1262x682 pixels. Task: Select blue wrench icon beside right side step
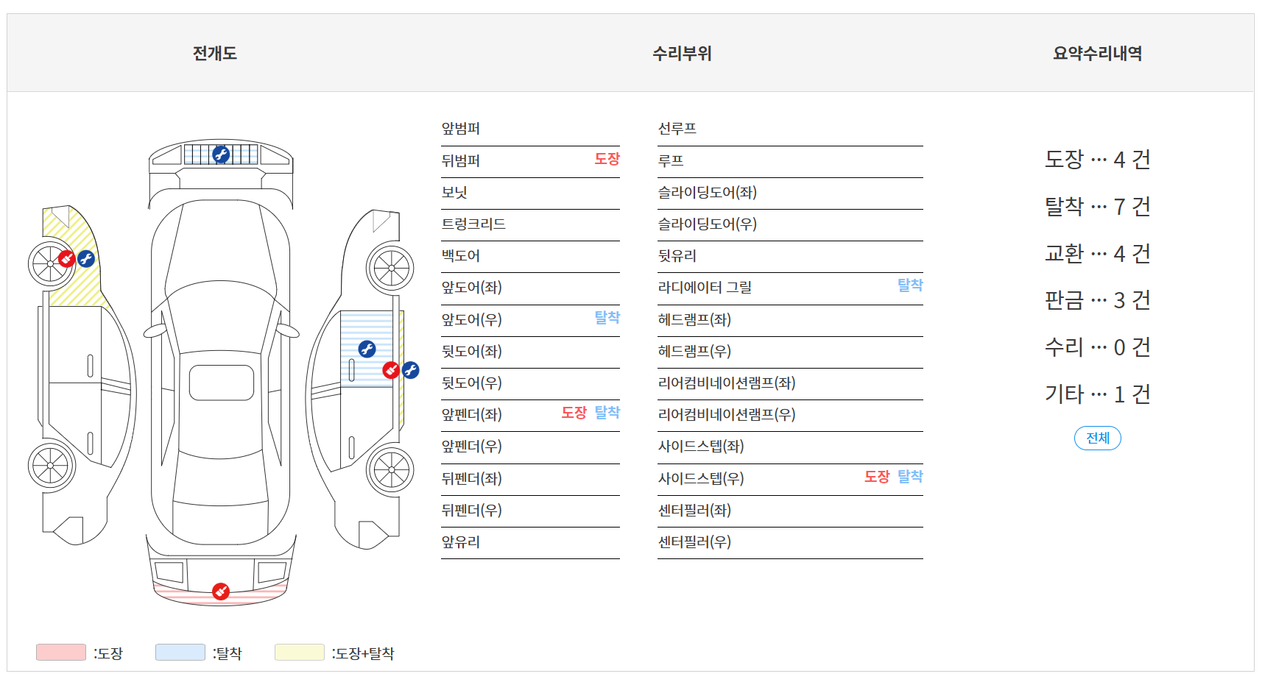pyautogui.click(x=411, y=370)
